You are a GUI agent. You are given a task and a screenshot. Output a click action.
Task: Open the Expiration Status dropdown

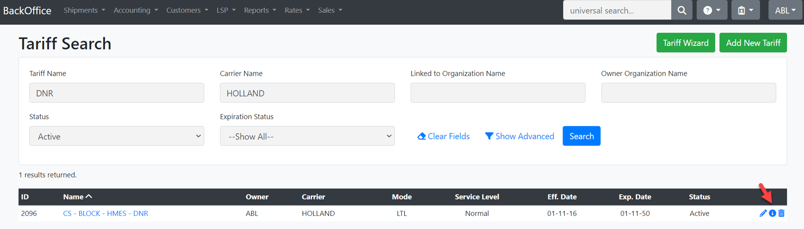click(307, 136)
